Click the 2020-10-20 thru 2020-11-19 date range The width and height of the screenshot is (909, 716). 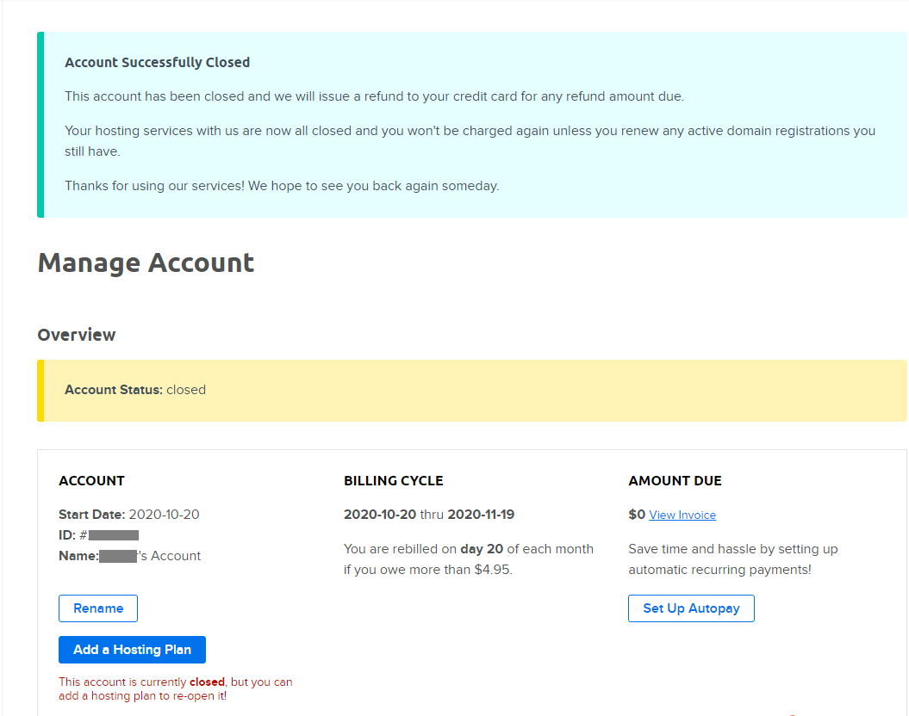point(428,515)
